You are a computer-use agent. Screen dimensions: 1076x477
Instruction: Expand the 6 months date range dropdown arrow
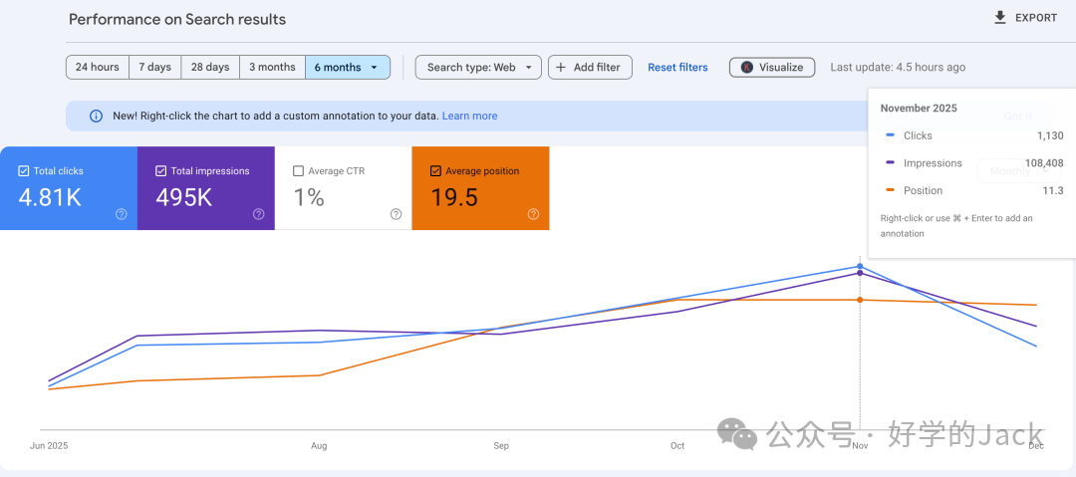pos(374,68)
